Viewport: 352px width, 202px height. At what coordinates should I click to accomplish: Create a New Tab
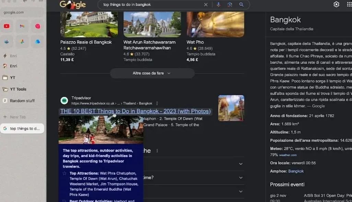click(x=22, y=117)
